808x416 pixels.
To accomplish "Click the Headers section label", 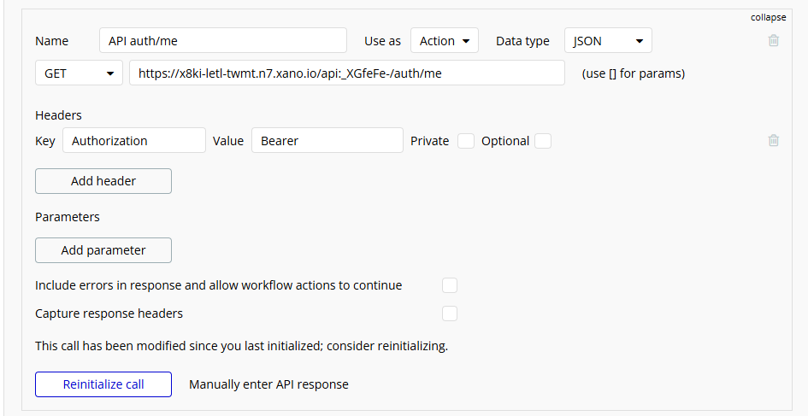I will [58, 115].
